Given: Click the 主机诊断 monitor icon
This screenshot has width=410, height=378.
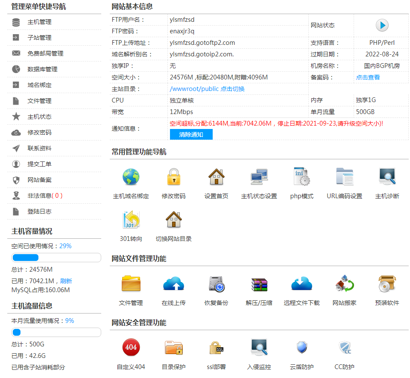Looking at the screenshot, I should coord(387,177).
